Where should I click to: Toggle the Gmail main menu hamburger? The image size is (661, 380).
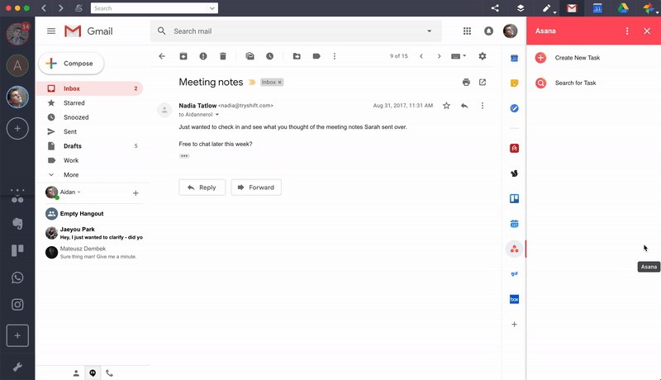51,31
